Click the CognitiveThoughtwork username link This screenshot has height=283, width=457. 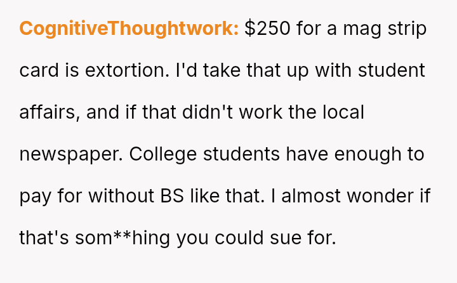(x=129, y=29)
